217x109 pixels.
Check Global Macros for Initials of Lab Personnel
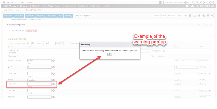[152, 50]
